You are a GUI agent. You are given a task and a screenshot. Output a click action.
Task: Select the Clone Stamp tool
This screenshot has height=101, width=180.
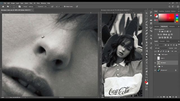click(147, 42)
